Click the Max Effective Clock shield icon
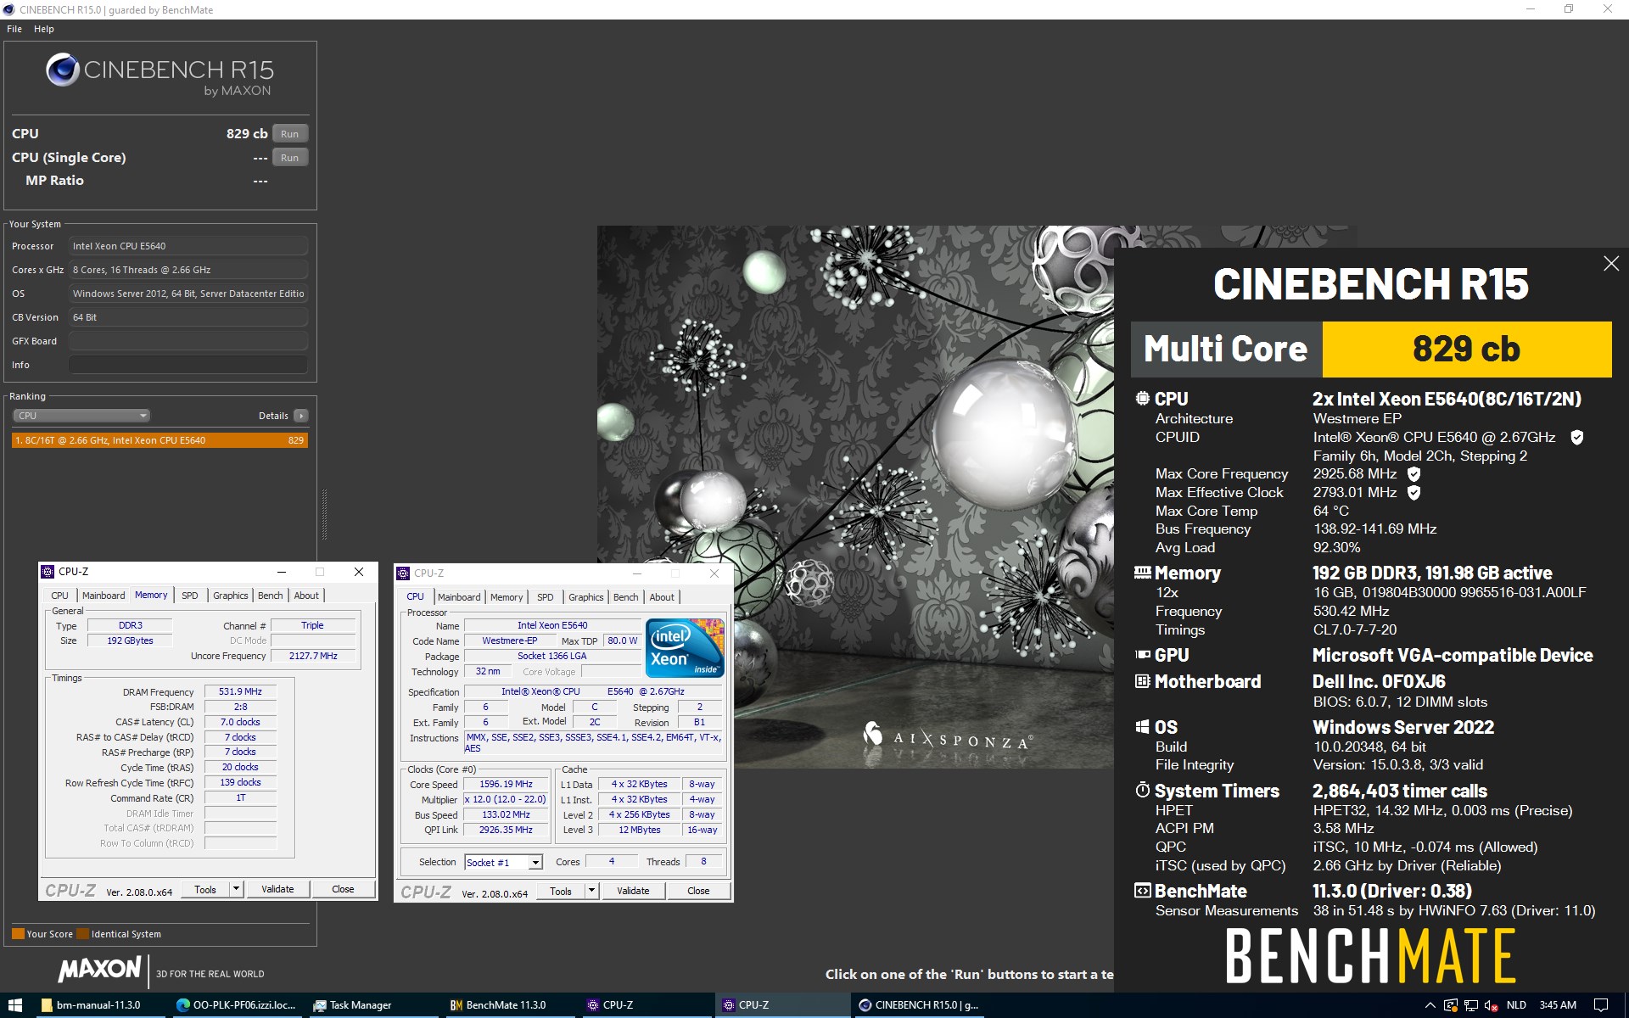1629x1018 pixels. tap(1413, 493)
